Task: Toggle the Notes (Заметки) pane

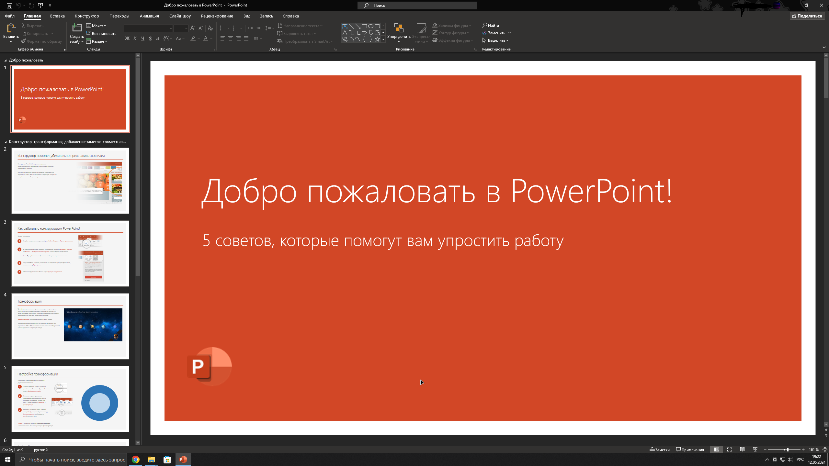Action: tap(660, 449)
